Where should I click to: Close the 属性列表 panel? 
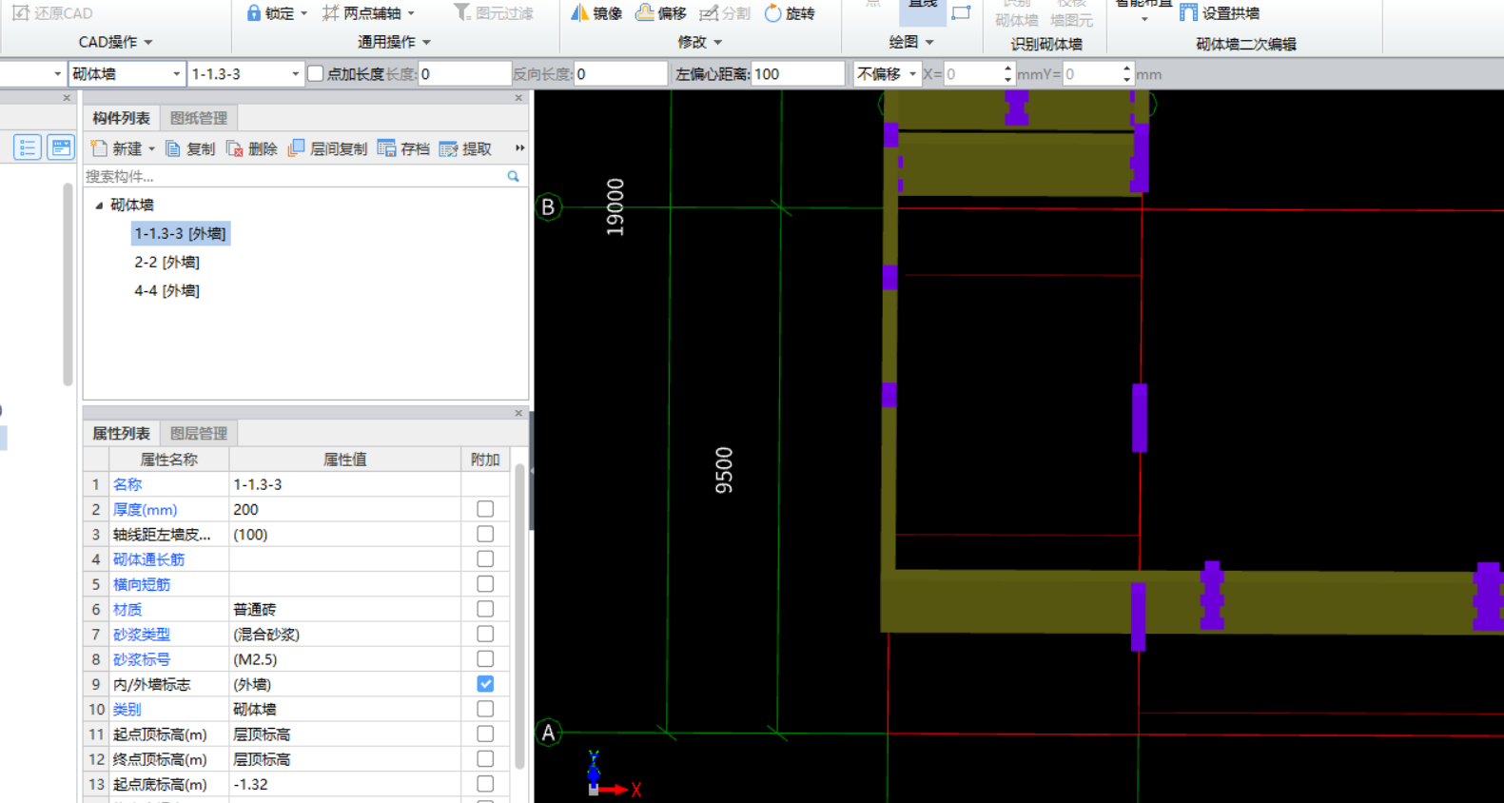(518, 413)
